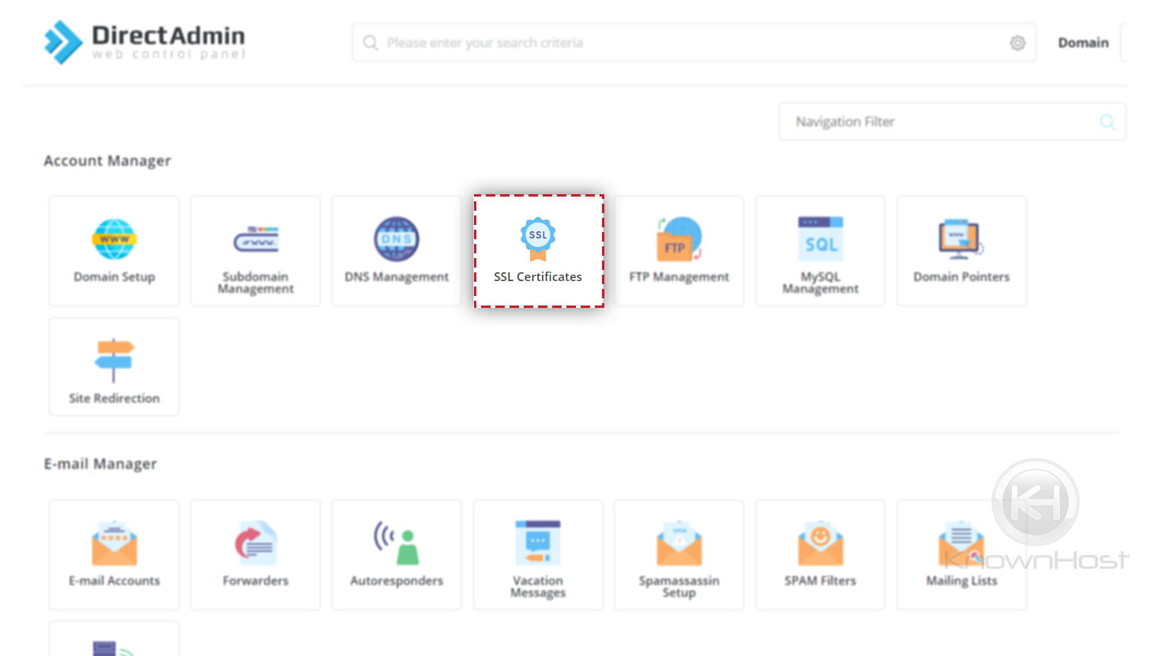Open the Domain selector

(1083, 43)
